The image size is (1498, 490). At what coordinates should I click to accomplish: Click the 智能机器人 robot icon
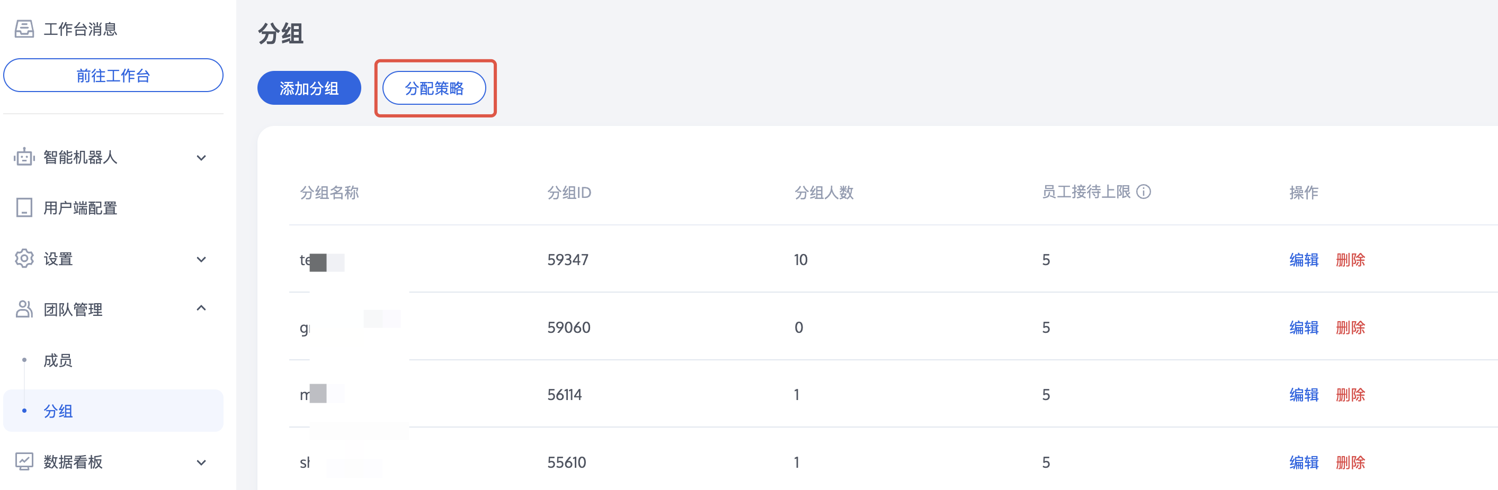24,157
